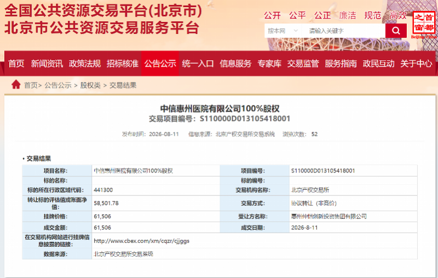Click the 标的编号 label cell
The height and width of the screenshot is (278, 438).
point(255,181)
